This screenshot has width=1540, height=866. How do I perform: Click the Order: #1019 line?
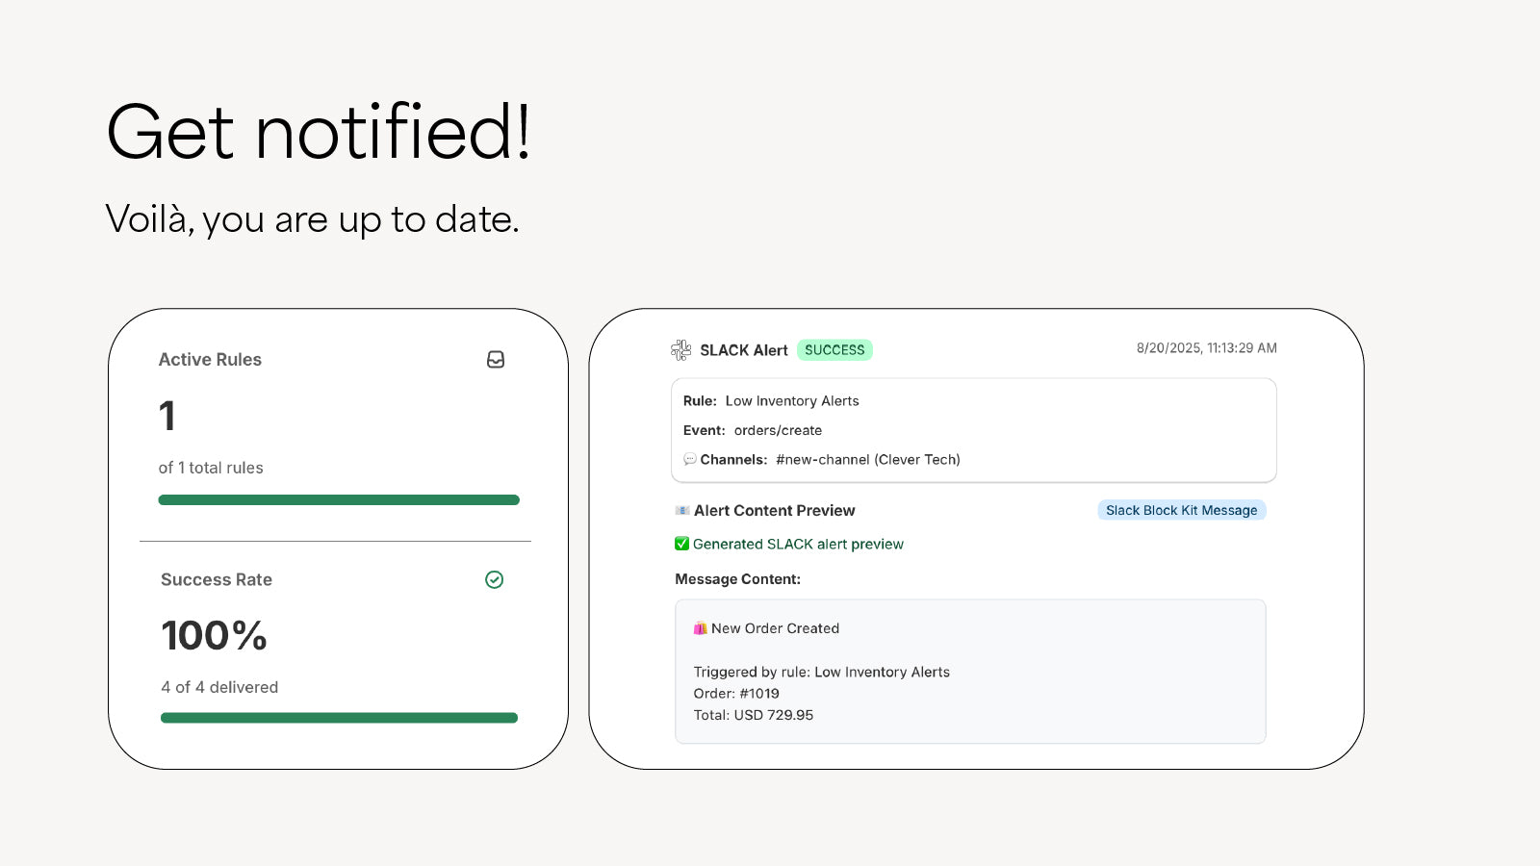pos(736,694)
